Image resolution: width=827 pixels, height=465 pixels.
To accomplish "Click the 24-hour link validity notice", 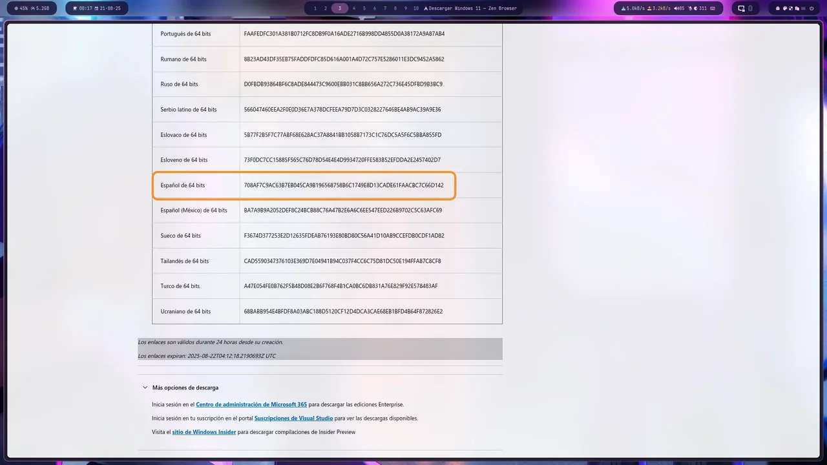I will click(x=211, y=342).
